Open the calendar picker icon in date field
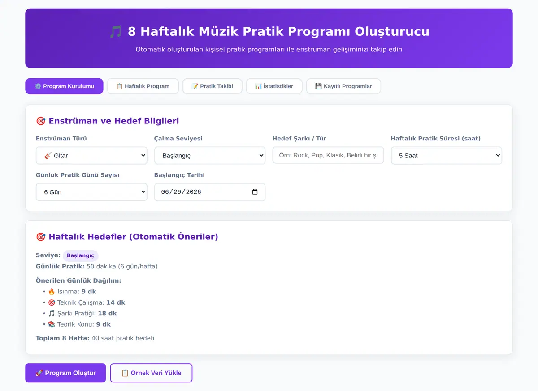 255,192
